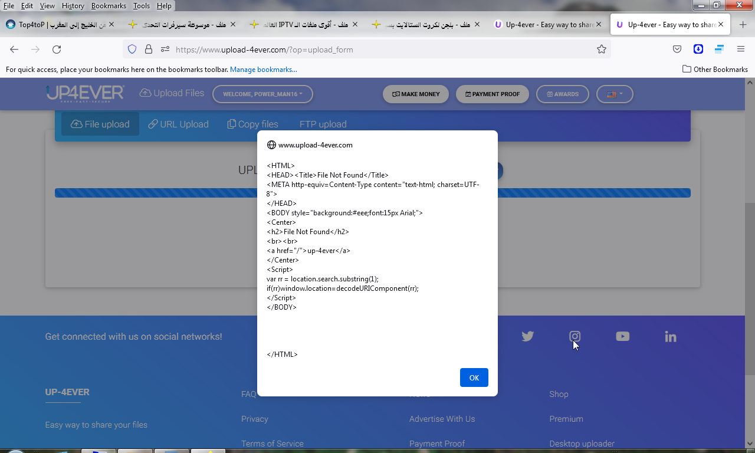Click the shield tracking protection icon
755x453 pixels.
point(132,50)
